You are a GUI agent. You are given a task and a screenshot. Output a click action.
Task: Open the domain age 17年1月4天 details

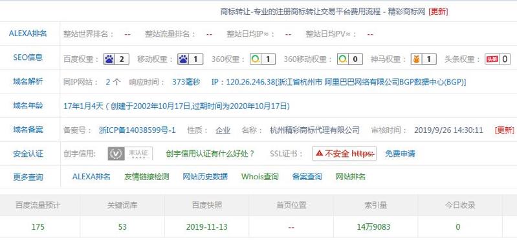tap(177, 106)
